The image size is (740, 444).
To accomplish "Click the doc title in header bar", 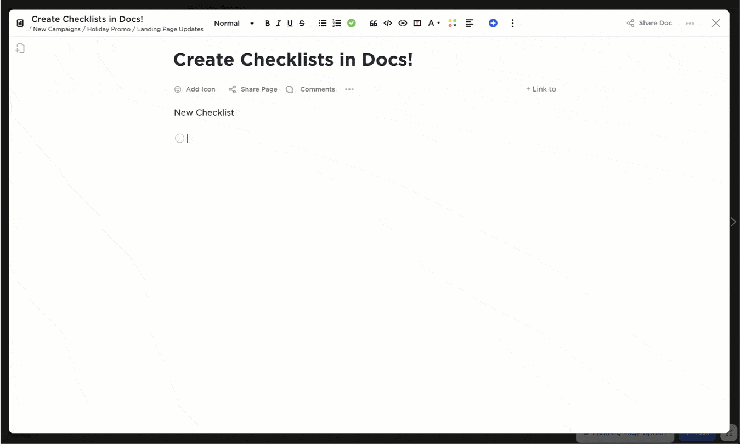I will pyautogui.click(x=87, y=19).
